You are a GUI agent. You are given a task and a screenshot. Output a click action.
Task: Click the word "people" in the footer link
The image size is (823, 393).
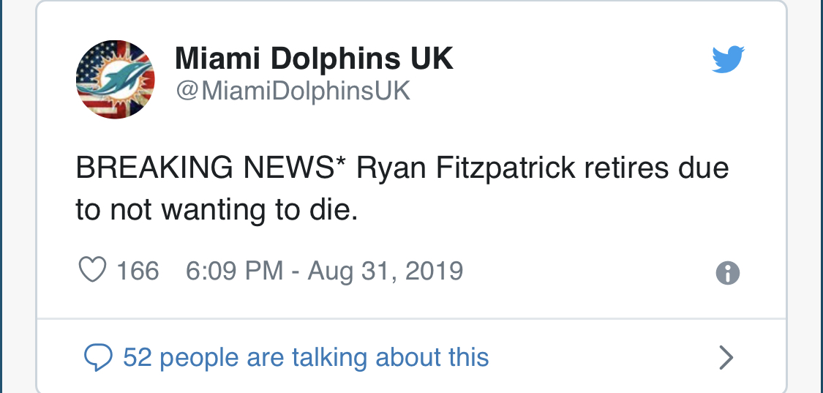click(x=200, y=357)
